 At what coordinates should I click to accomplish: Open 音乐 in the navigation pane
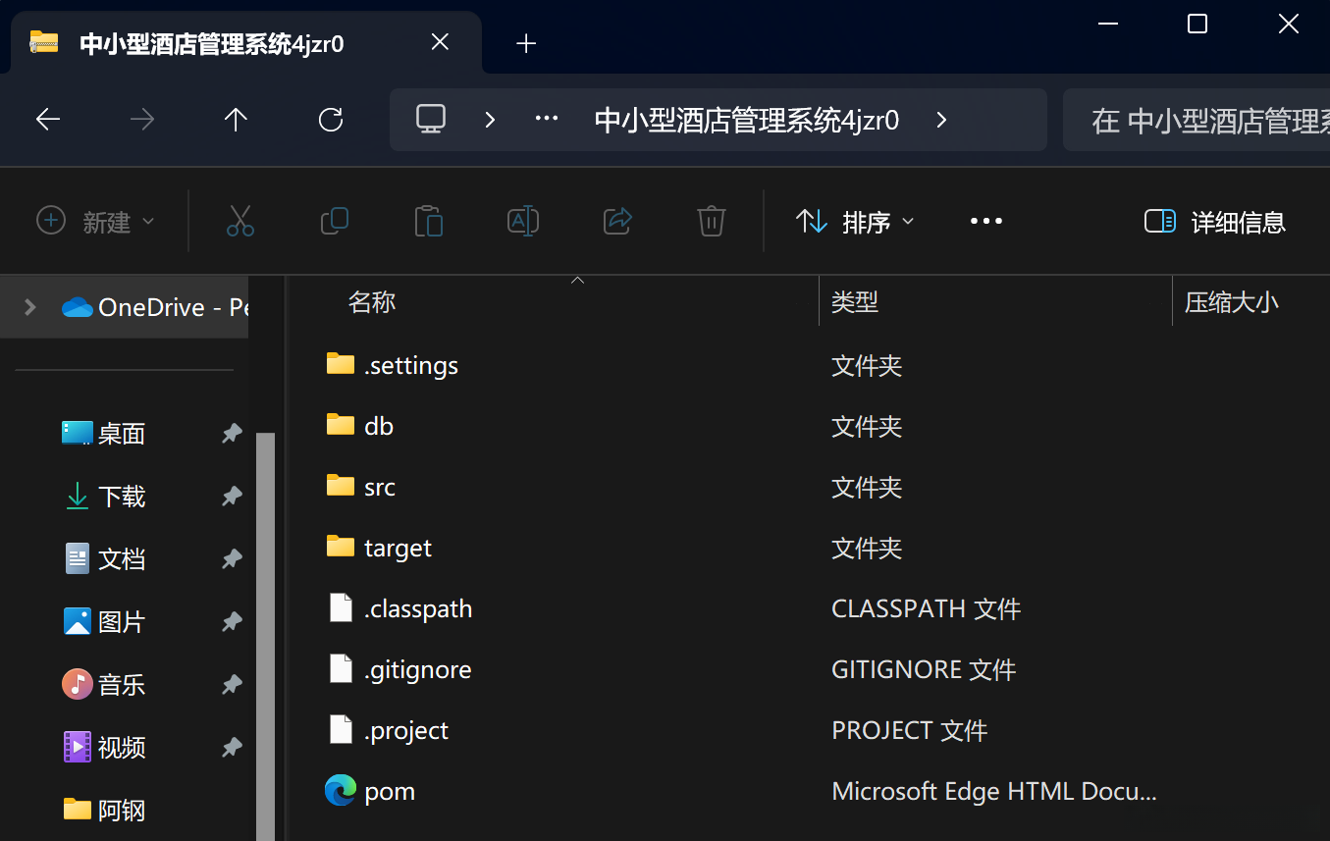coord(122,685)
